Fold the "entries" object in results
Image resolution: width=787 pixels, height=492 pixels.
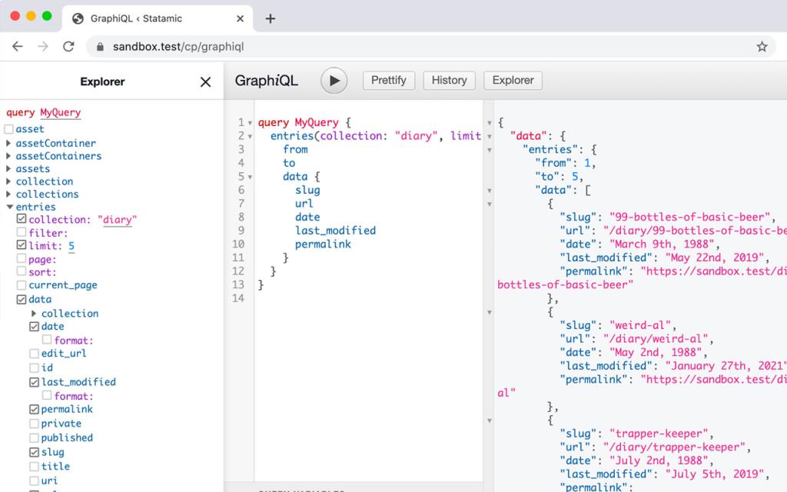[x=490, y=150]
